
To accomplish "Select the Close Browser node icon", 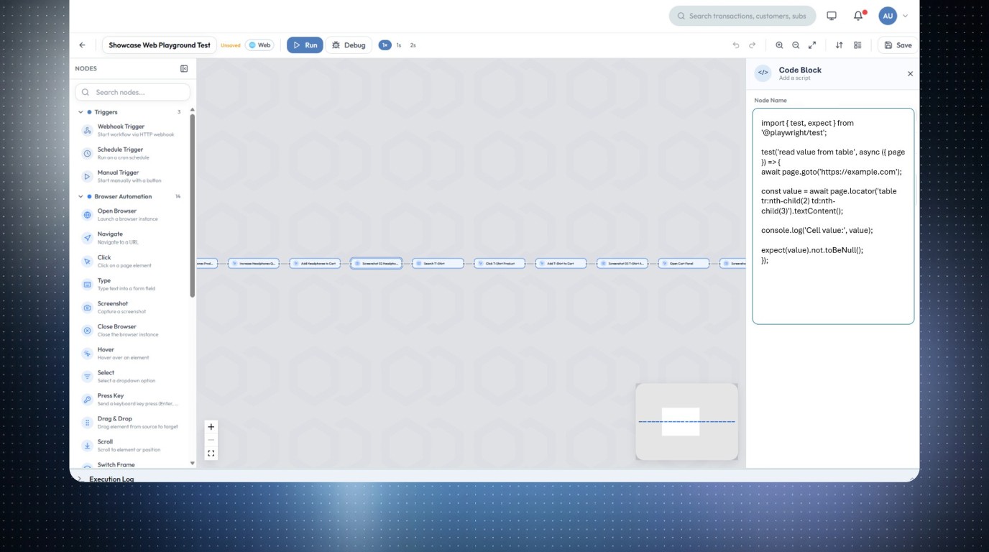I will 87,331.
